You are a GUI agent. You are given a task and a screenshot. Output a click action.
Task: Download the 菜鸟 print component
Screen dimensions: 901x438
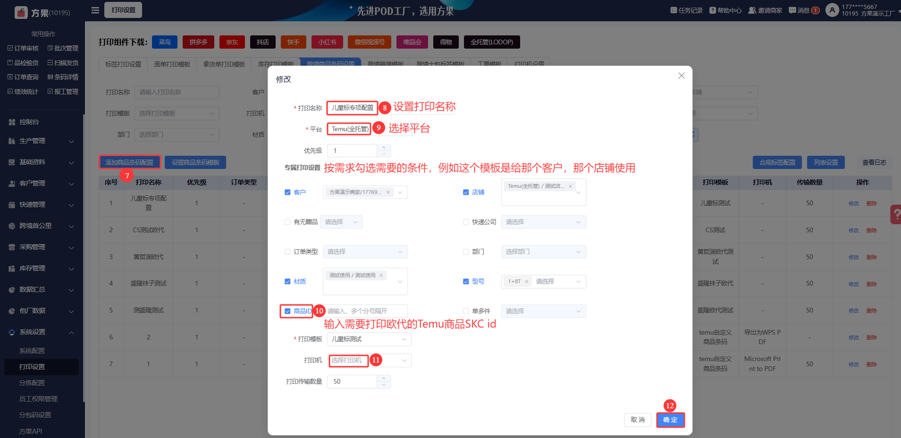tap(165, 42)
